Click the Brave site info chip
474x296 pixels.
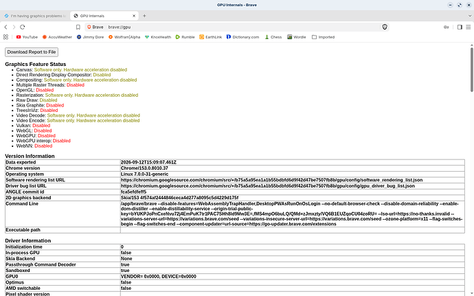point(95,27)
